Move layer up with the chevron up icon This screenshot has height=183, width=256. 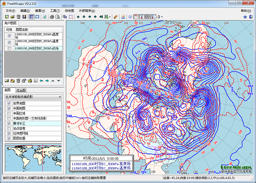click(x=53, y=81)
